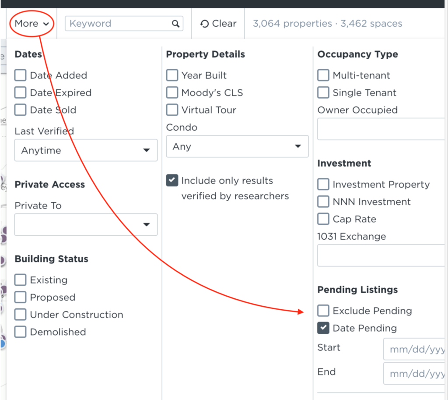Enable the Date Added checkbox
Viewport: 448px width, 400px height.
(20, 75)
